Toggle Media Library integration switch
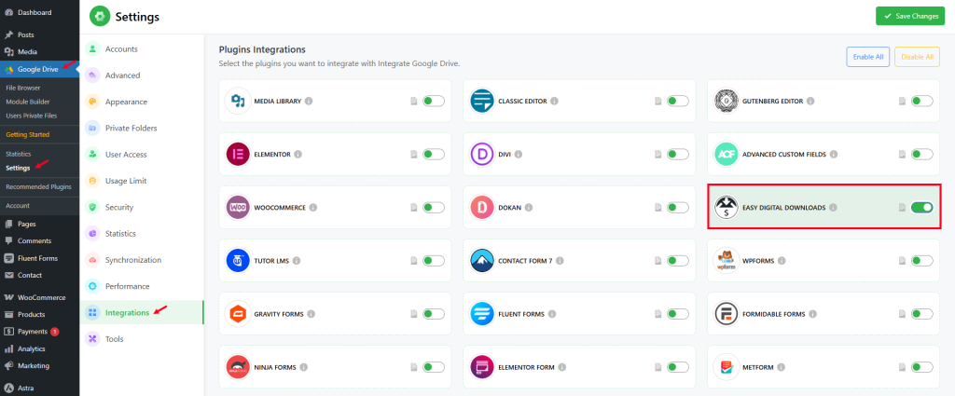This screenshot has width=955, height=396. pyautogui.click(x=434, y=101)
